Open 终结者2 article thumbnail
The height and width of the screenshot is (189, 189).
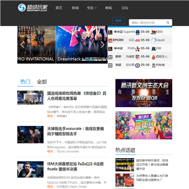coord(30,98)
